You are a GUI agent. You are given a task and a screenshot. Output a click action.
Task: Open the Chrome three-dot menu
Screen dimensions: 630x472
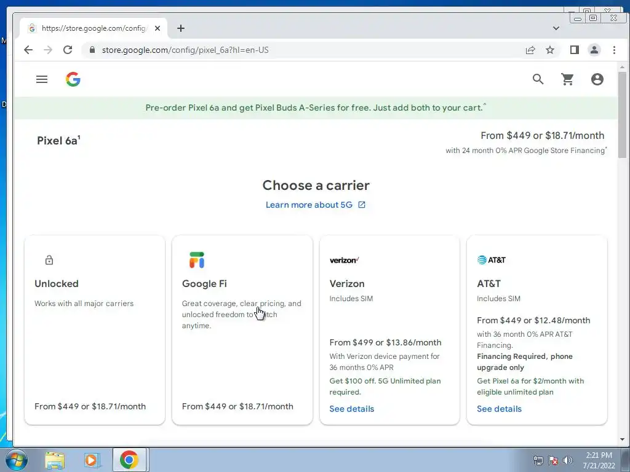(x=614, y=50)
